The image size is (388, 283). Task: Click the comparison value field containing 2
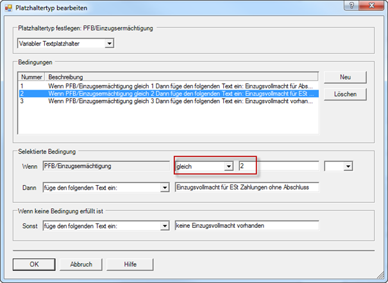coord(279,166)
